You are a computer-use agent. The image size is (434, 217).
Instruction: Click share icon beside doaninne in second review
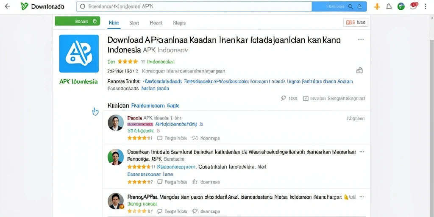[x=195, y=182]
